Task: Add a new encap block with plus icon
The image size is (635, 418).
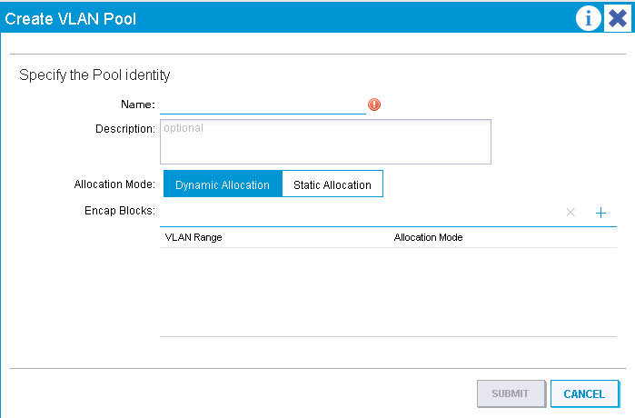Action: coord(601,213)
